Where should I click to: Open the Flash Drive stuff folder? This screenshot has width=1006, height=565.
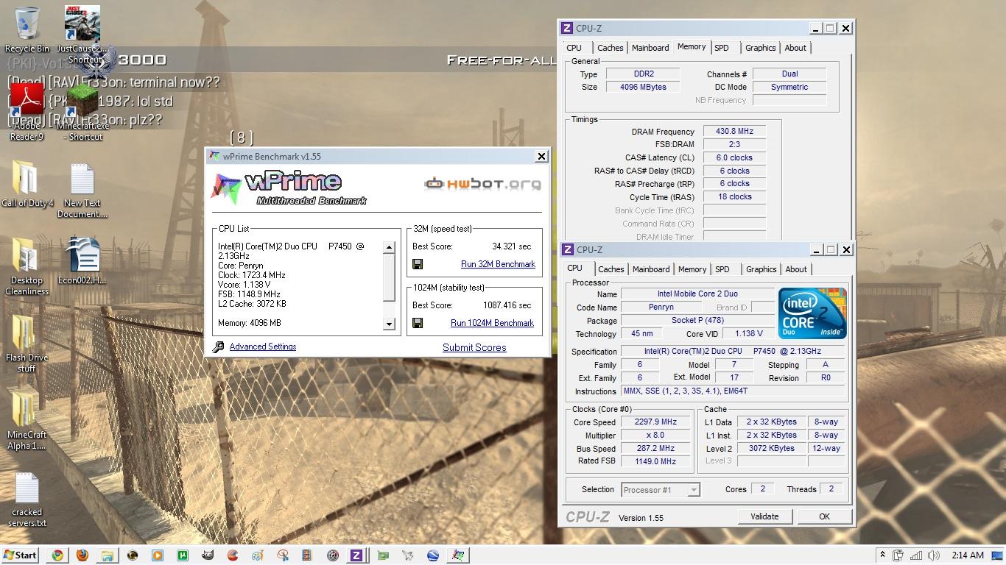[x=27, y=344]
